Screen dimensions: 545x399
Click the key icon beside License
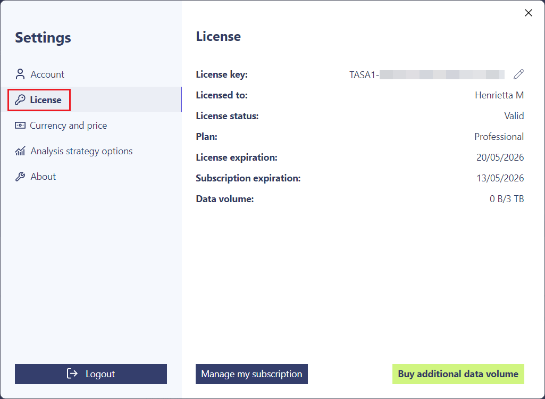point(20,100)
